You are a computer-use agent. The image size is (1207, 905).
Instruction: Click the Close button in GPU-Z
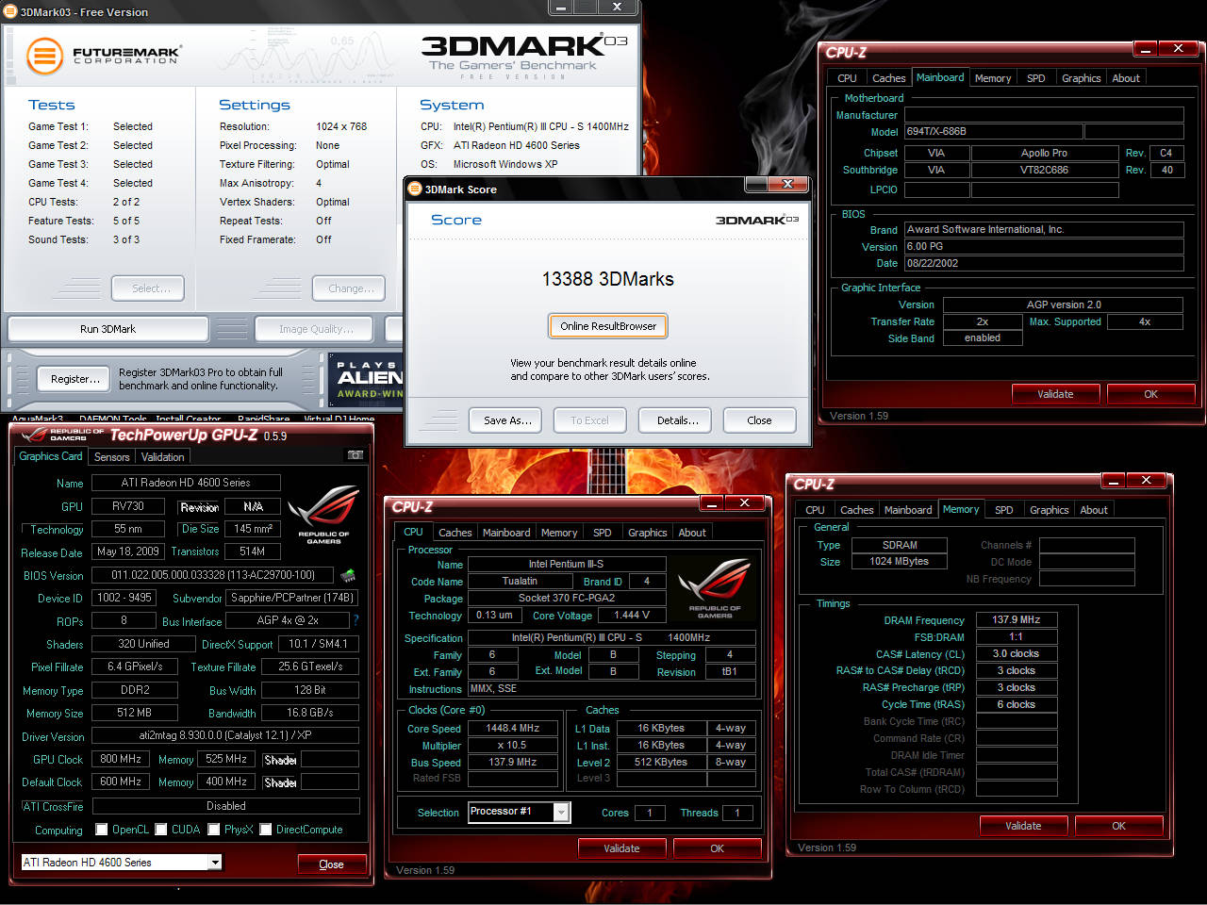coord(331,864)
